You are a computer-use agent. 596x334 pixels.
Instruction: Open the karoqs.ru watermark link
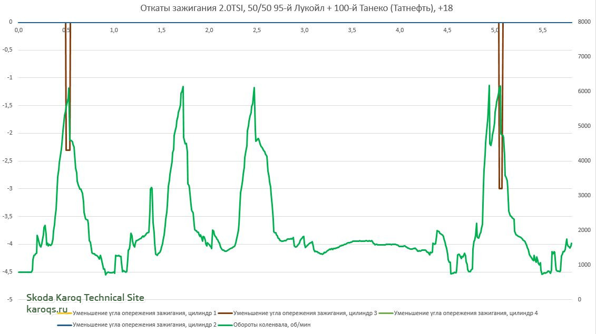(x=47, y=309)
